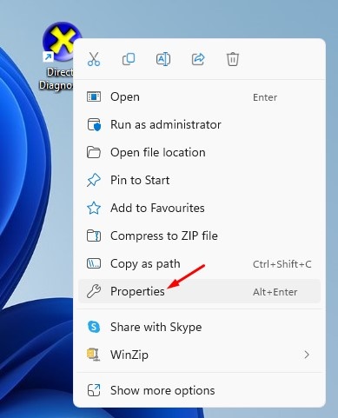The height and width of the screenshot is (418, 338).
Task: Click the zip folder icon beside Compress
Action: [94, 236]
